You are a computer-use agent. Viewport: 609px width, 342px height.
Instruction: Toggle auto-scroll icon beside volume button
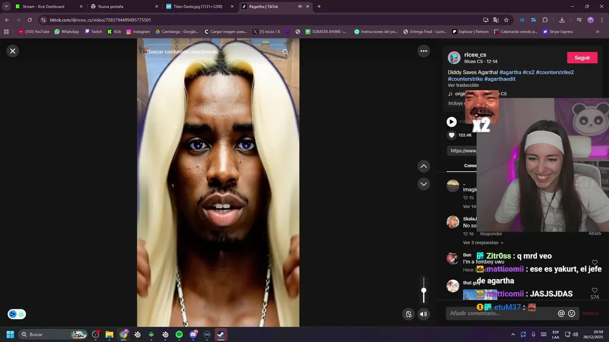[x=408, y=314]
